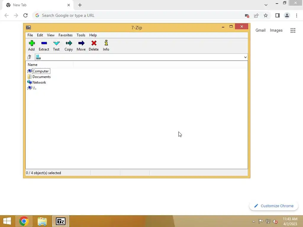
Task: Open the Google apps grid icon
Action: point(293,30)
